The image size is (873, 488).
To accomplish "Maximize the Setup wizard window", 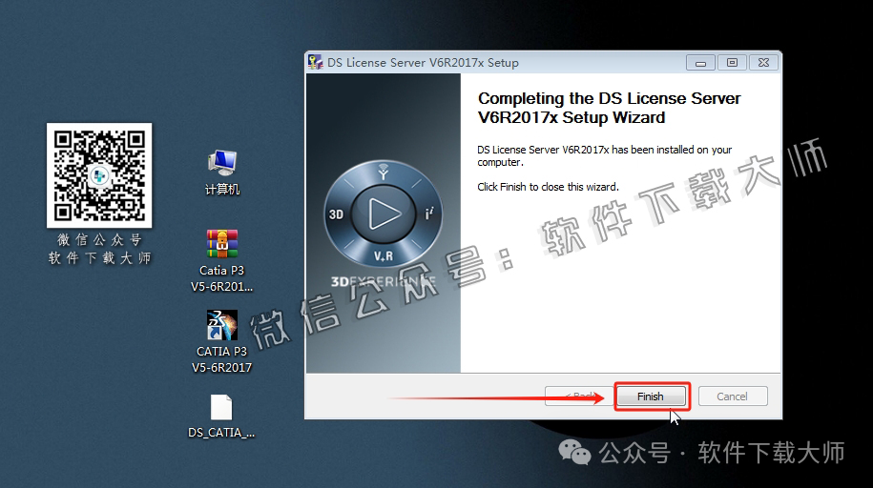I will pos(732,63).
